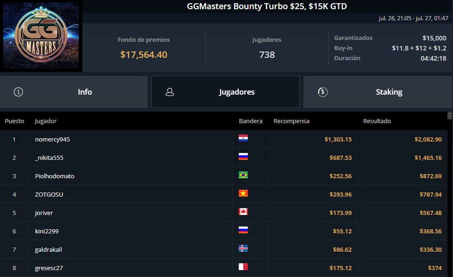Click the staking dollar icon
Screen dimensions: 453x277
click(x=323, y=92)
